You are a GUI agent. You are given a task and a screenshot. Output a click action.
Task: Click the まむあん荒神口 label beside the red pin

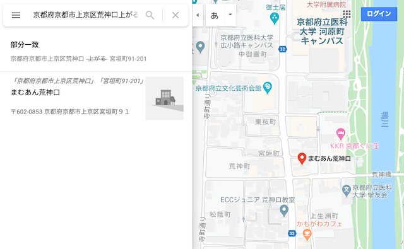pyautogui.click(x=330, y=158)
